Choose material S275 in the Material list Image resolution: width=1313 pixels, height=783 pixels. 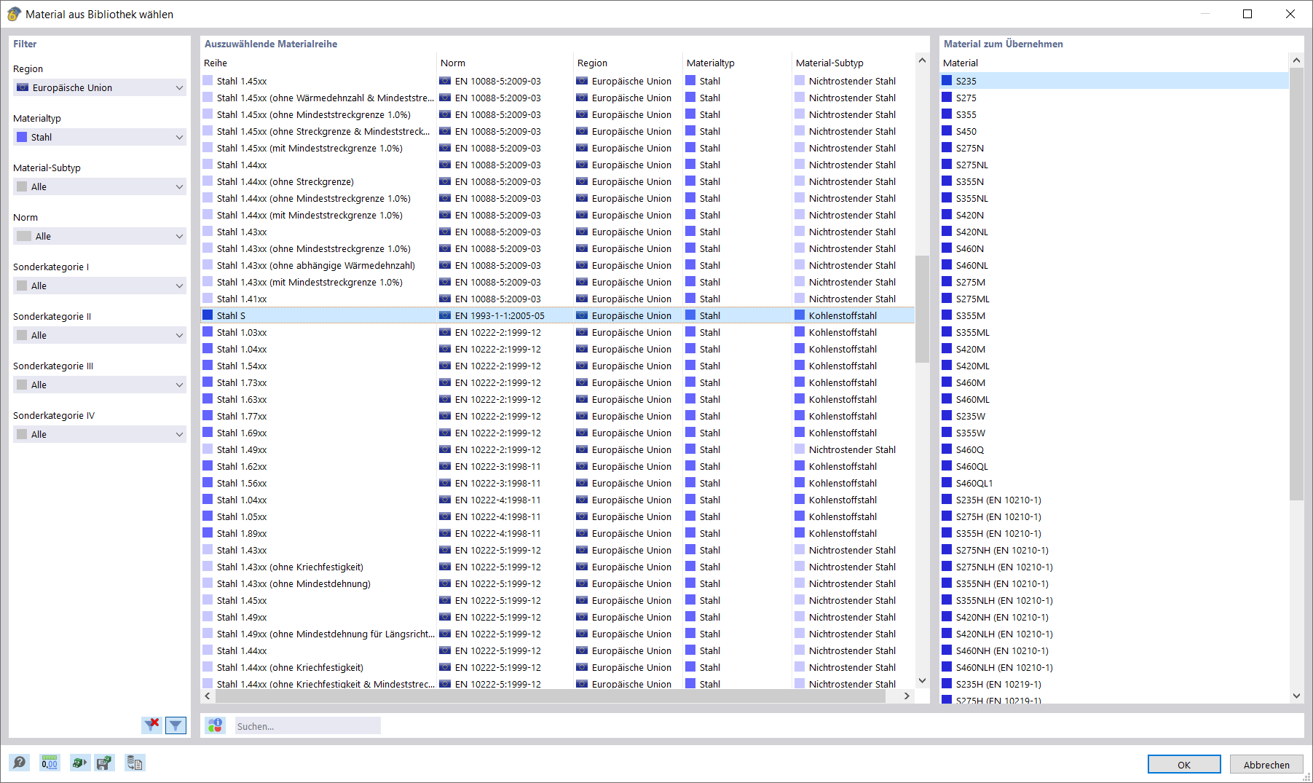1114,98
